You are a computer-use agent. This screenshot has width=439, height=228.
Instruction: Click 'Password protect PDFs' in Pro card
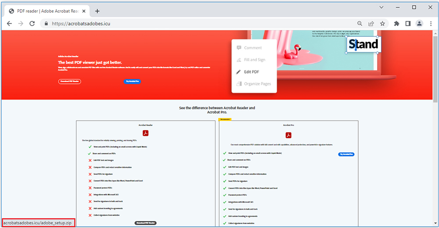click(237, 195)
